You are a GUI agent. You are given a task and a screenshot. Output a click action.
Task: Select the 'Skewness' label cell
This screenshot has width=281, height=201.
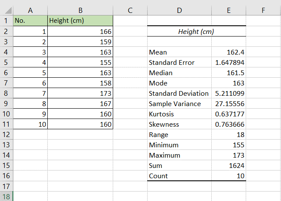[x=179, y=124]
